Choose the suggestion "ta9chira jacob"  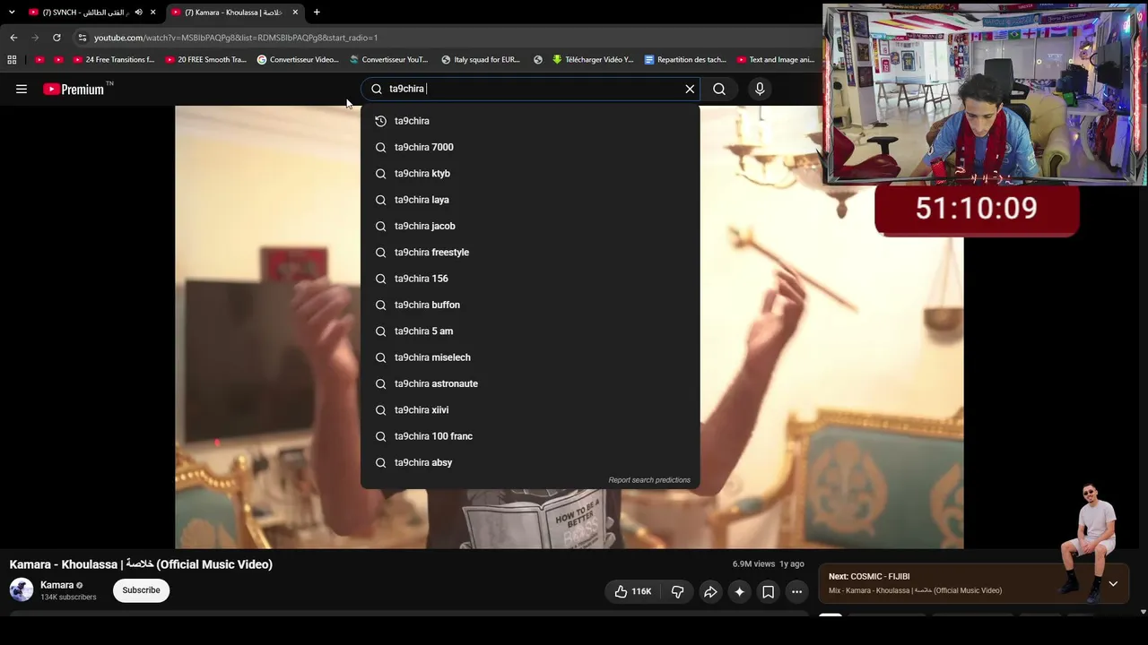point(530,226)
